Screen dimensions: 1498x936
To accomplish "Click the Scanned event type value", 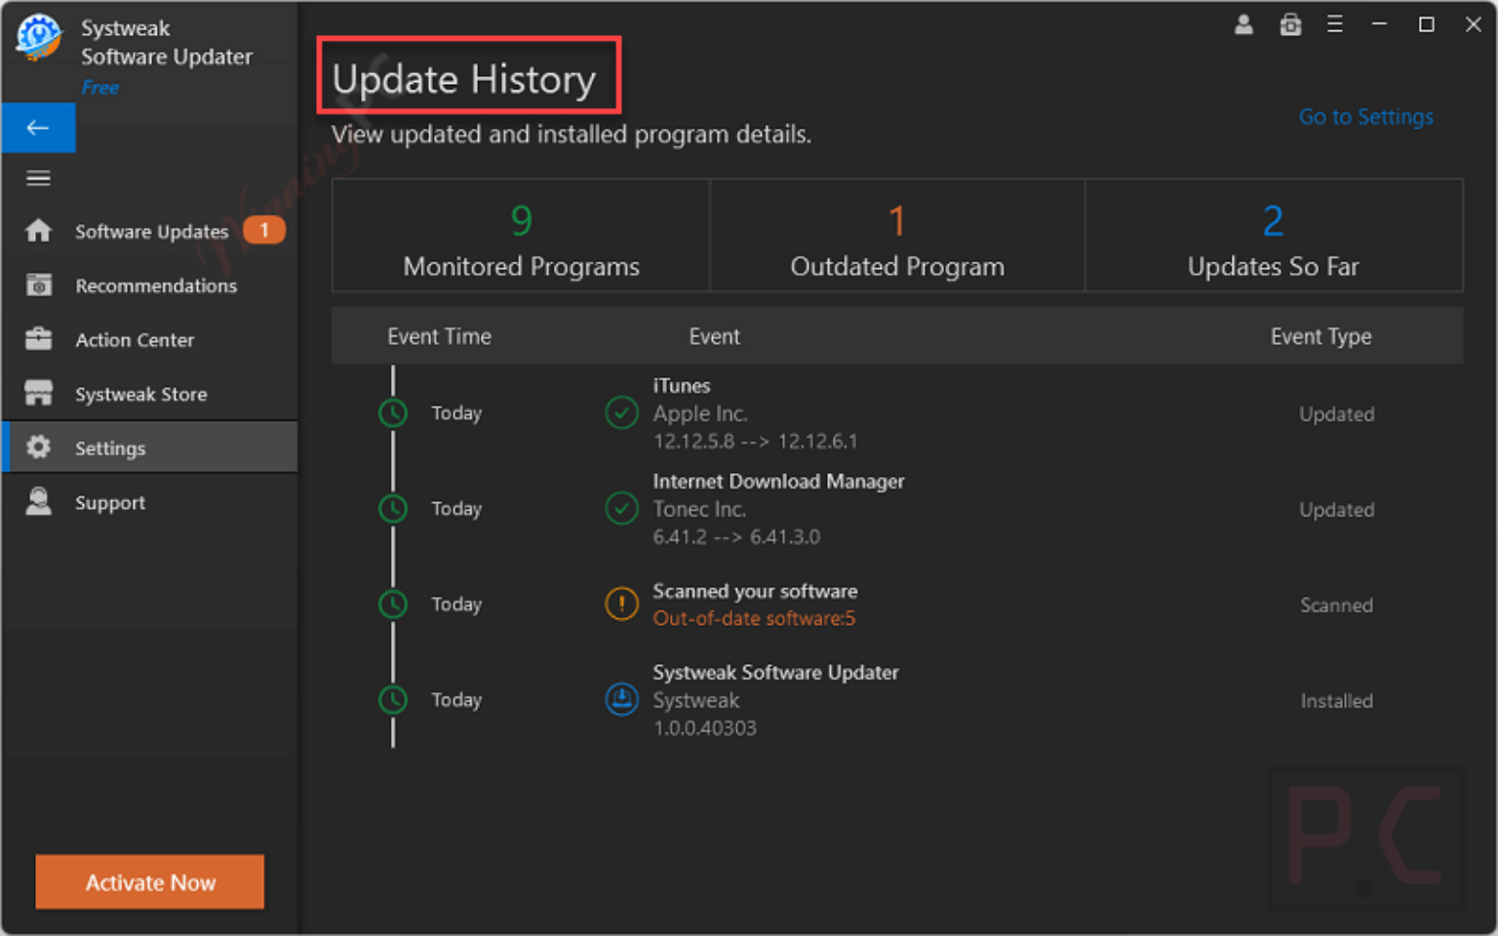I will point(1336,605).
